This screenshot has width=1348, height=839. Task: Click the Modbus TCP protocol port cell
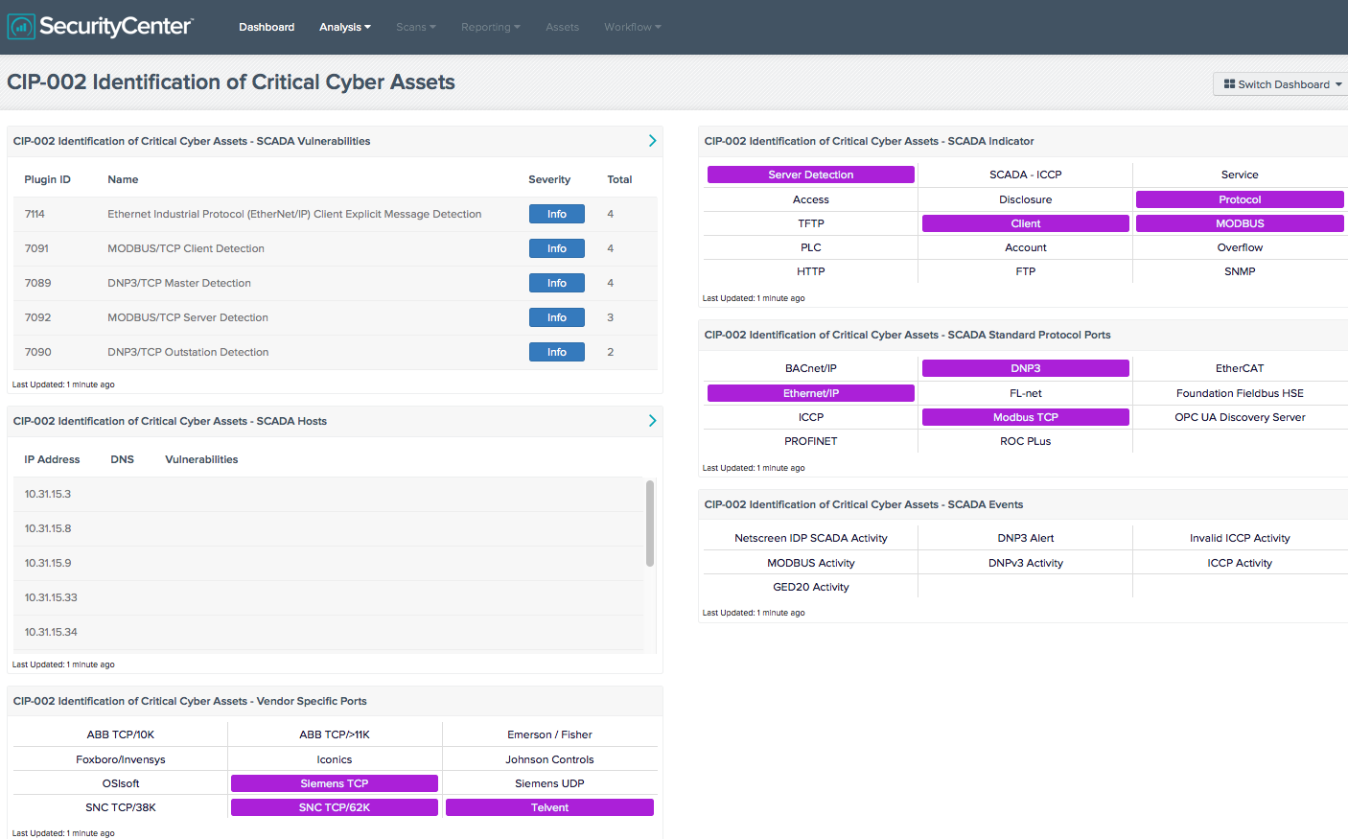click(1025, 416)
